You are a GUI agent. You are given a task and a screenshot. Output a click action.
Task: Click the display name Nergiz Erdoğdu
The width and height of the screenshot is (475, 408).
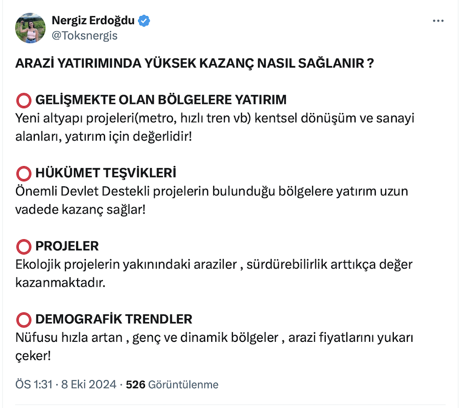(x=93, y=21)
